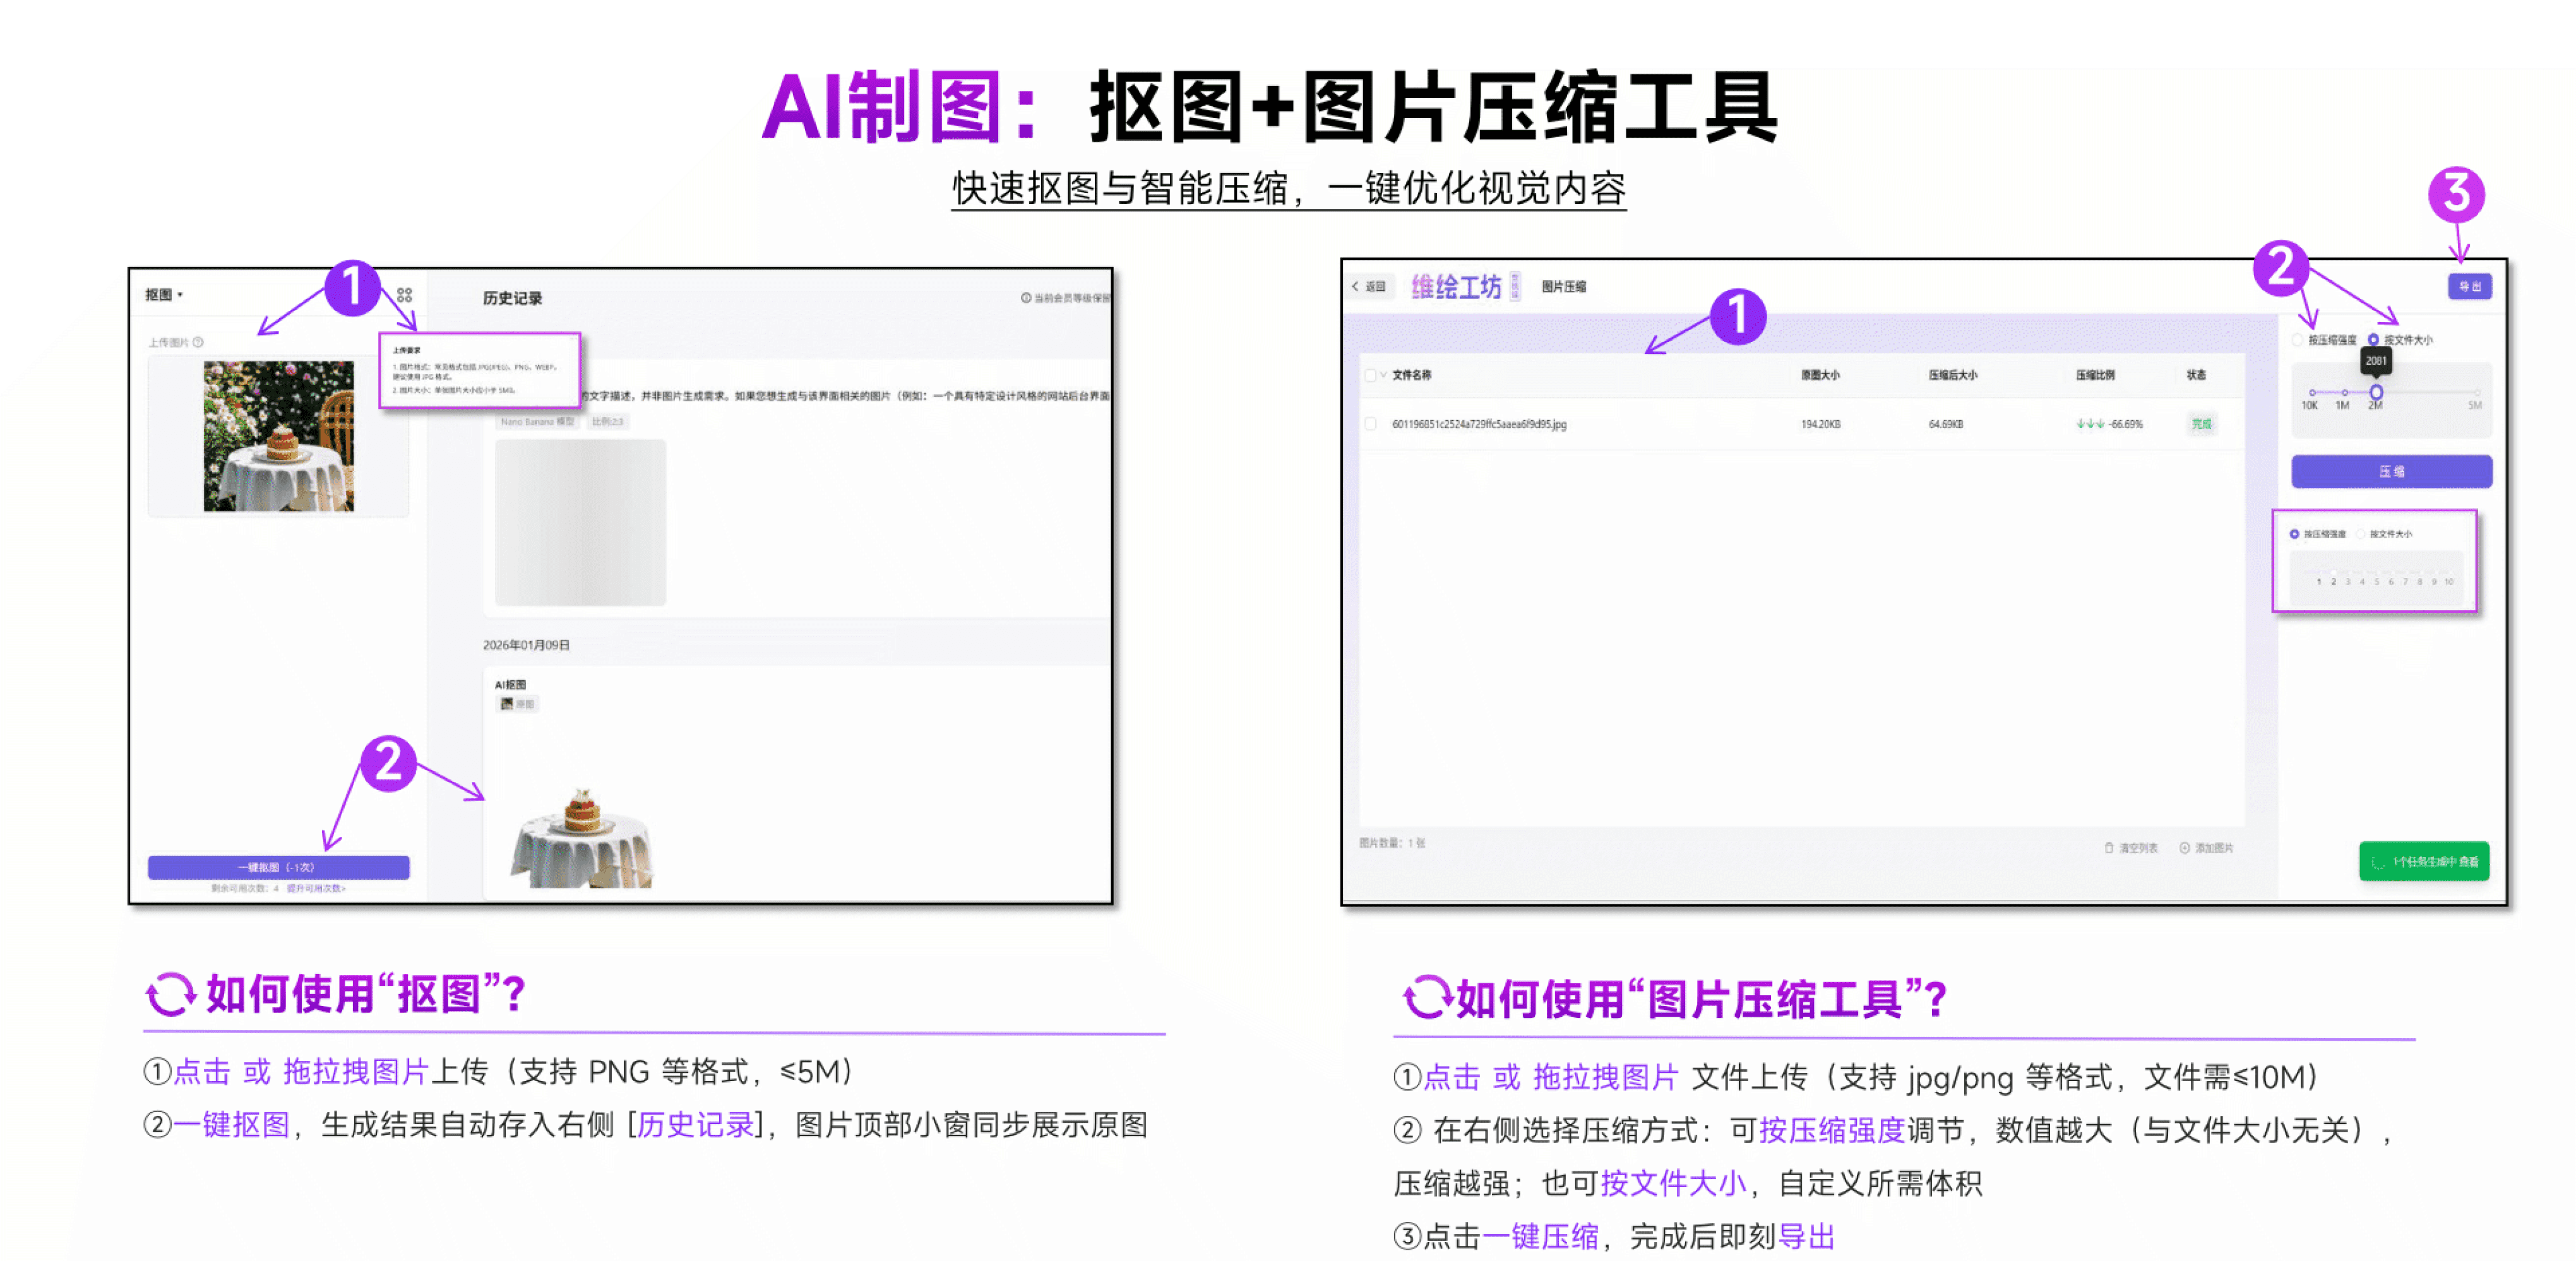2576x1261 pixels.
Task: Click the 添加图片 plus icon
Action: point(2185,848)
